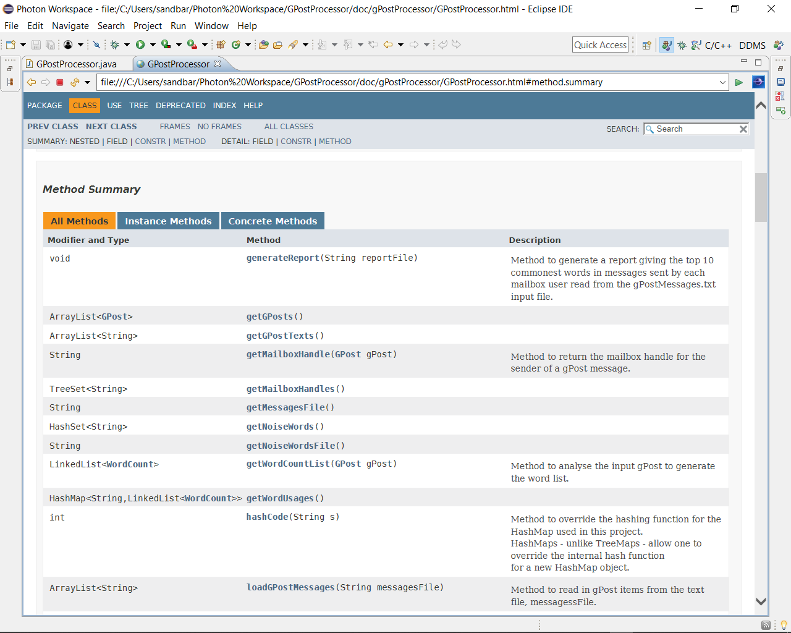Screen dimensions: 791x633
Task: Open the Navigate menu
Action: pyautogui.click(x=70, y=26)
